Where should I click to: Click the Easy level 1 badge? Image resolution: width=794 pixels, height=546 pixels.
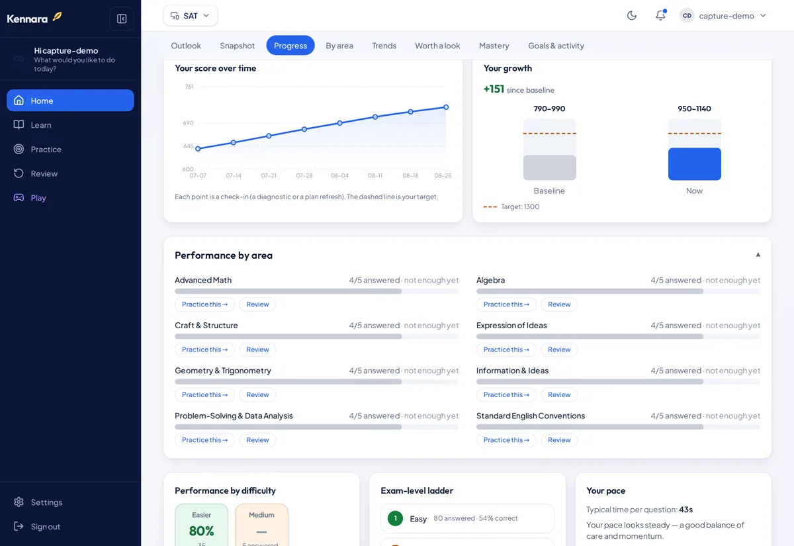(x=395, y=518)
